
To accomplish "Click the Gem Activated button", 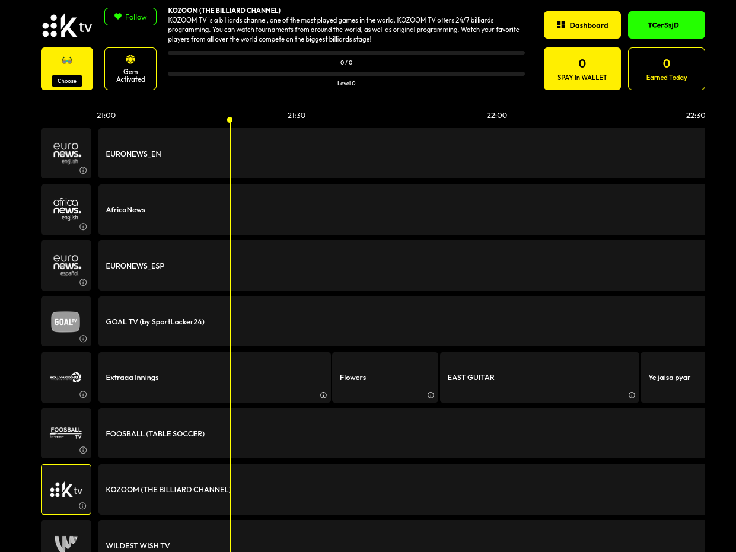I will (x=130, y=69).
